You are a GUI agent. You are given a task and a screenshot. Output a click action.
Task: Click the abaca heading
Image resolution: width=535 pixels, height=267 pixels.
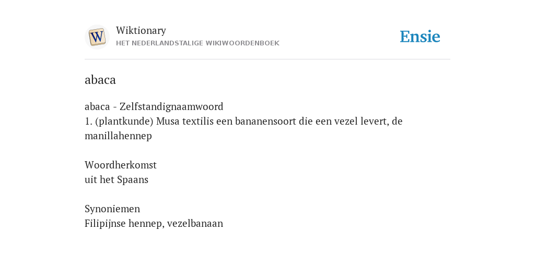click(100, 80)
